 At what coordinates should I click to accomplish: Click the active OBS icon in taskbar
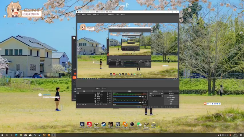[54, 135]
